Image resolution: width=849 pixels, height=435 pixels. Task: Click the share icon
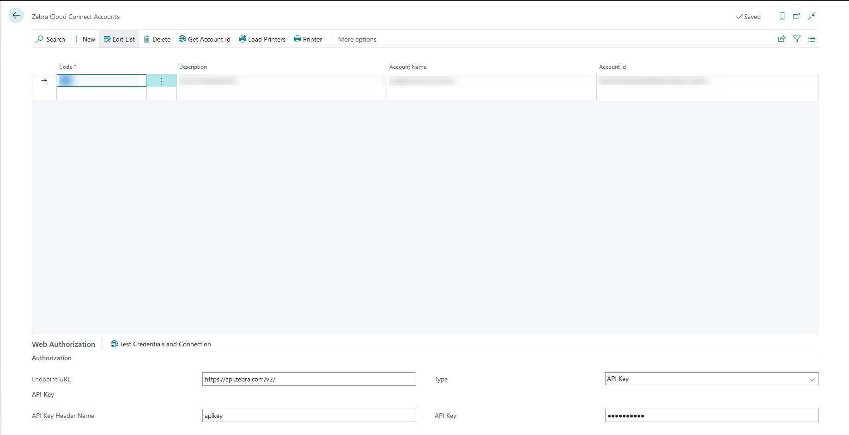coord(782,39)
